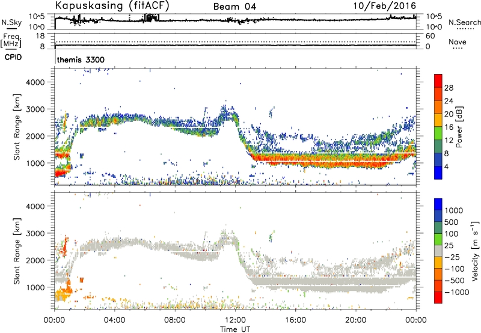481x333 pixels.
Task: Click the 60 tick on the Nave axis
Action: coord(430,36)
